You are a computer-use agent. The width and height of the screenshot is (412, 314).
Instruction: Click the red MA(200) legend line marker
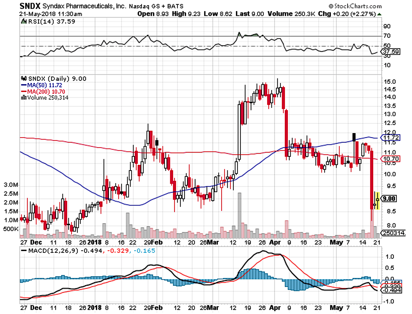point(24,92)
